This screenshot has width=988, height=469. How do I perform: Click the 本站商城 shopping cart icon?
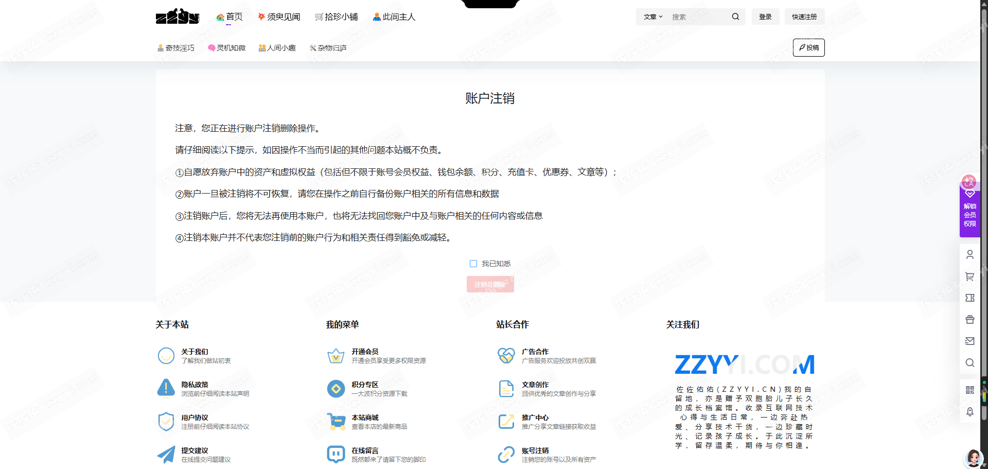pos(336,422)
